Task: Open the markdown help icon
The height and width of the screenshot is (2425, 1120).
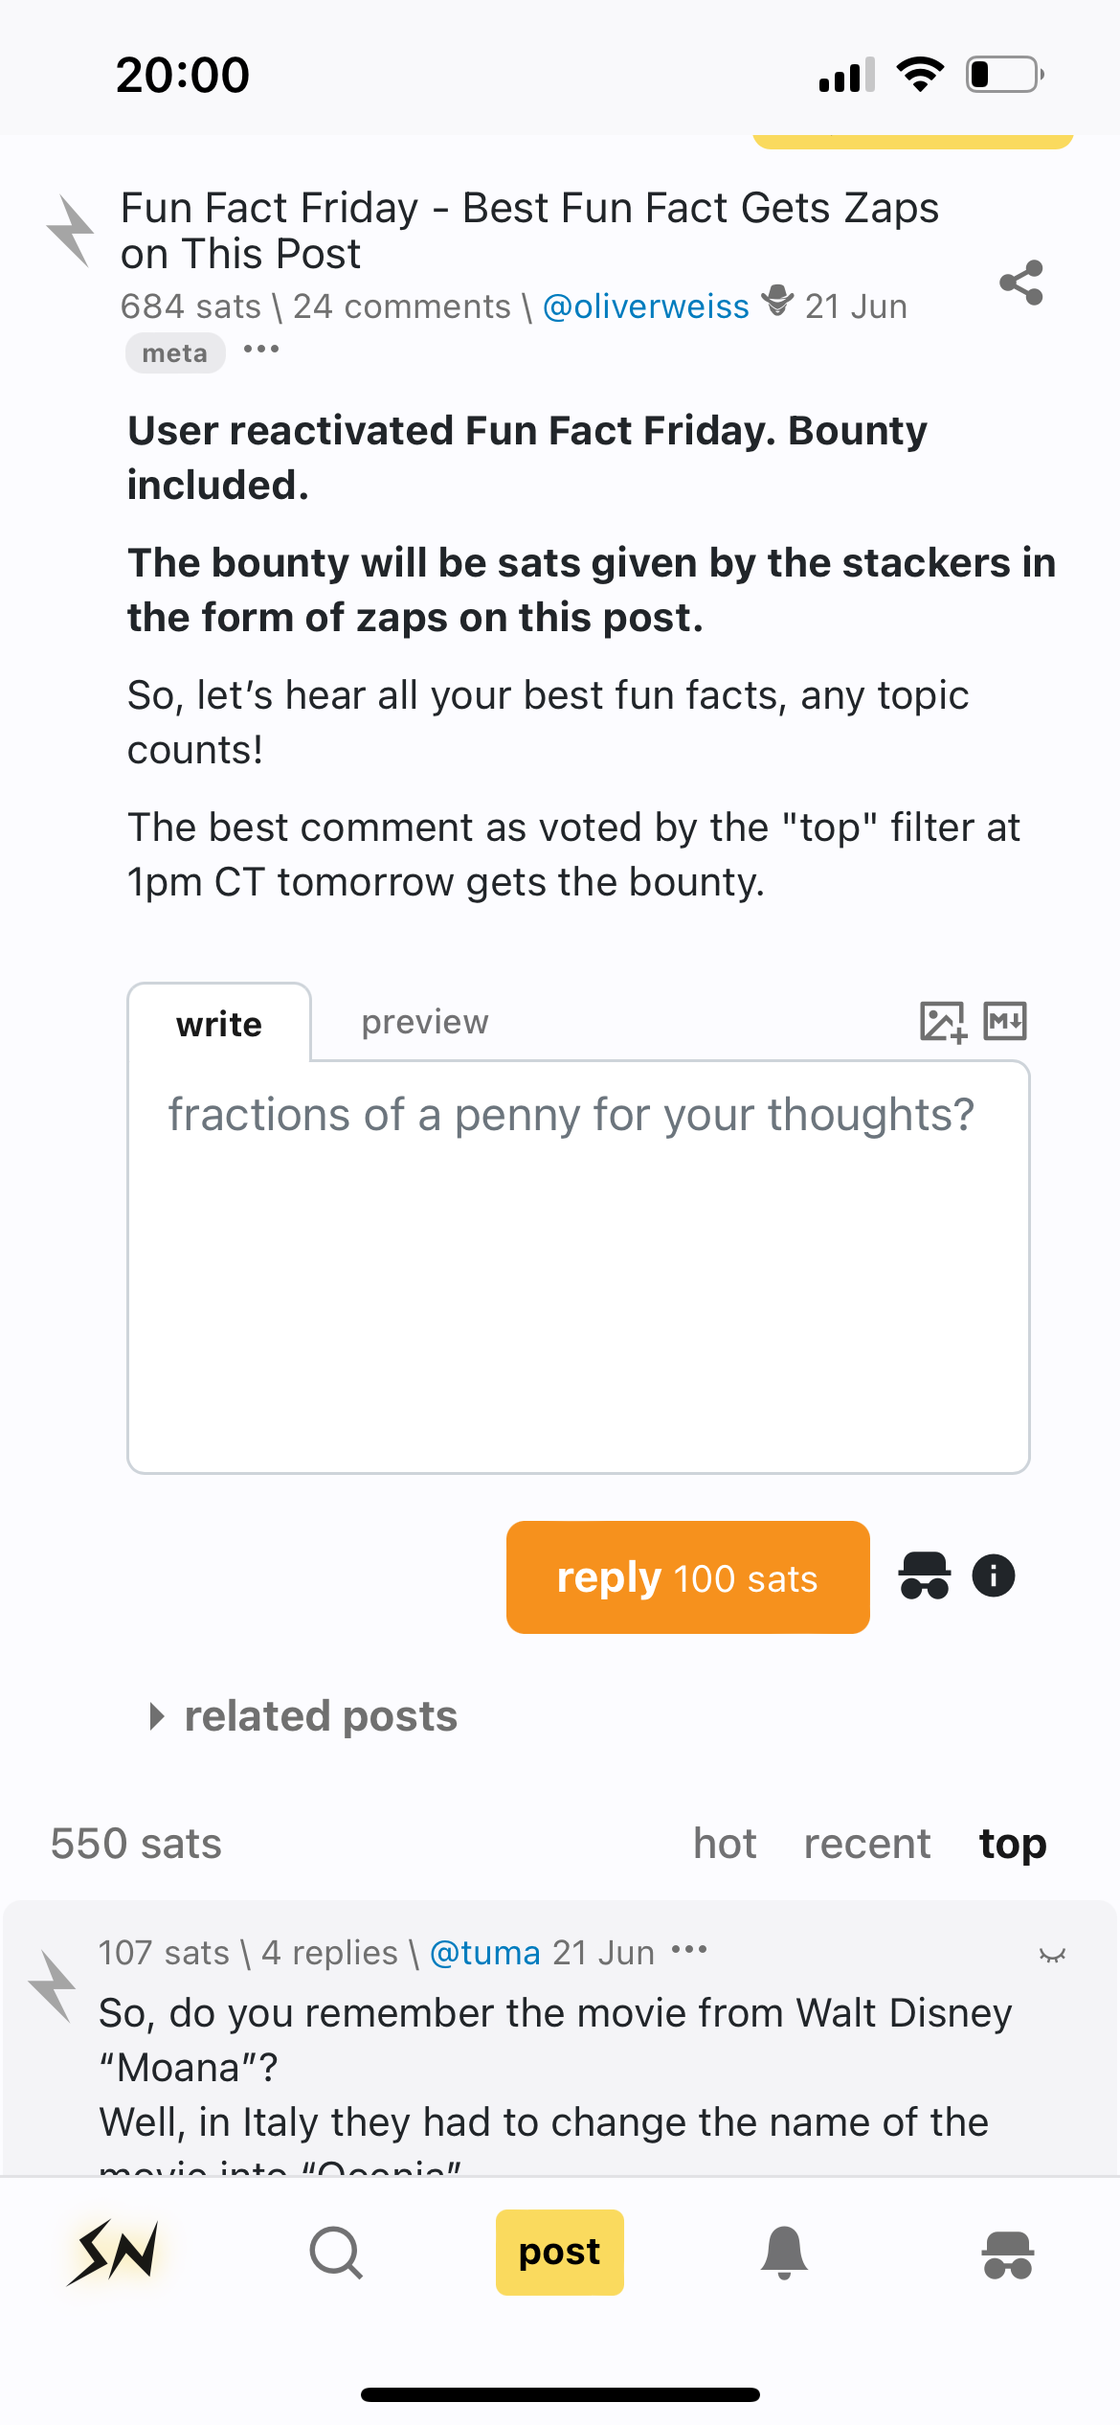Action: 1005,1021
